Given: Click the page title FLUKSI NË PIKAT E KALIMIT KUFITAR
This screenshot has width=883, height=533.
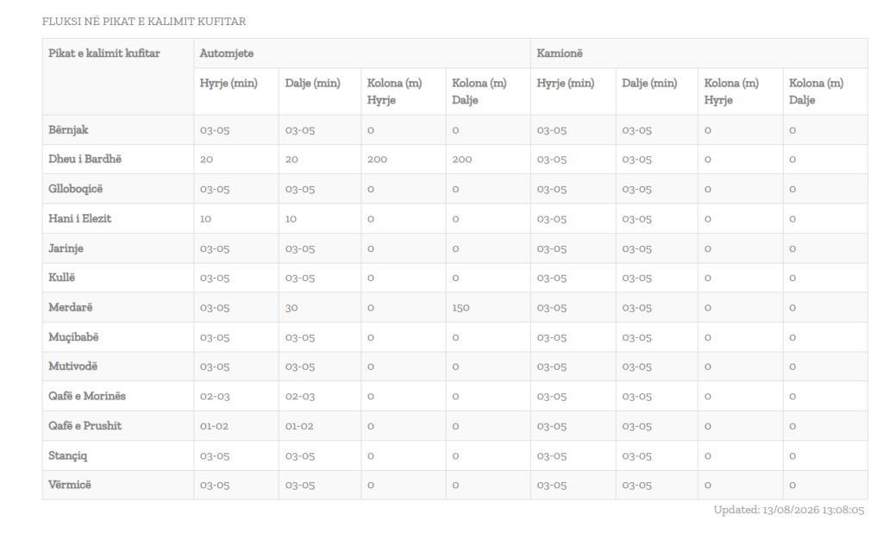Looking at the screenshot, I should 144,22.
